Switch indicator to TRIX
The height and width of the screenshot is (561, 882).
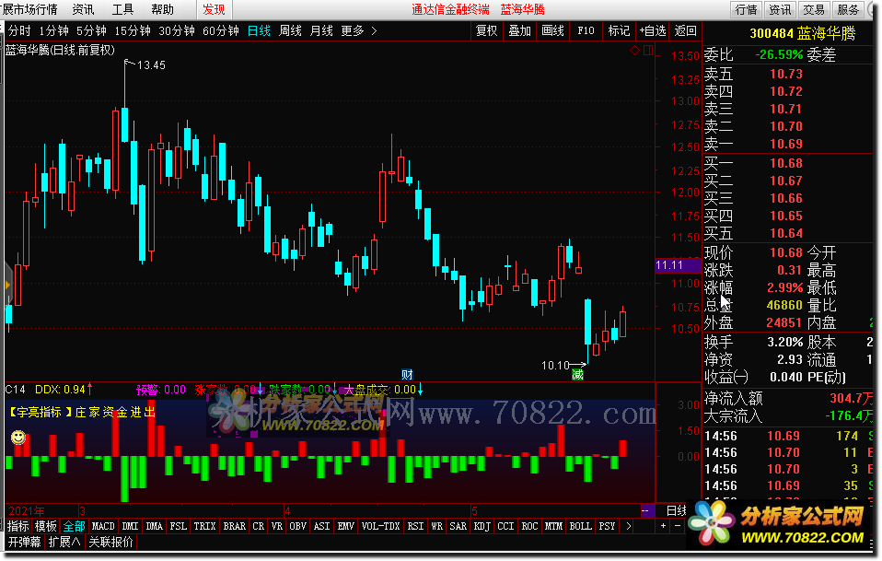(204, 526)
